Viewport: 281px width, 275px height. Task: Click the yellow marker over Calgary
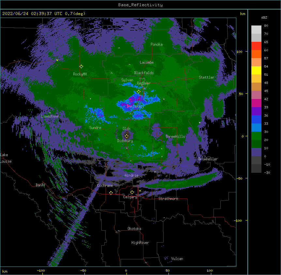(132, 192)
